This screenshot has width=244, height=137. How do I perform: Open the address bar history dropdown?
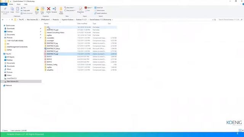point(213,20)
